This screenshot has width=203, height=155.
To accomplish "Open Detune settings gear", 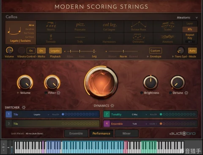I will pyautogui.click(x=186, y=93).
